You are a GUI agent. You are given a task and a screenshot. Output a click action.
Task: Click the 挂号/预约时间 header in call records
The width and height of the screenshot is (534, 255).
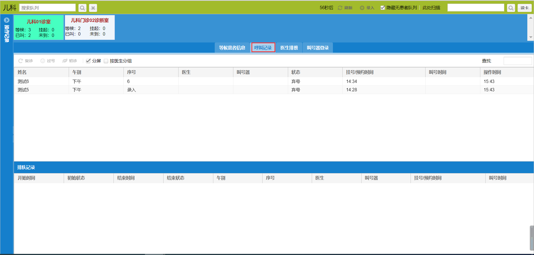point(384,72)
